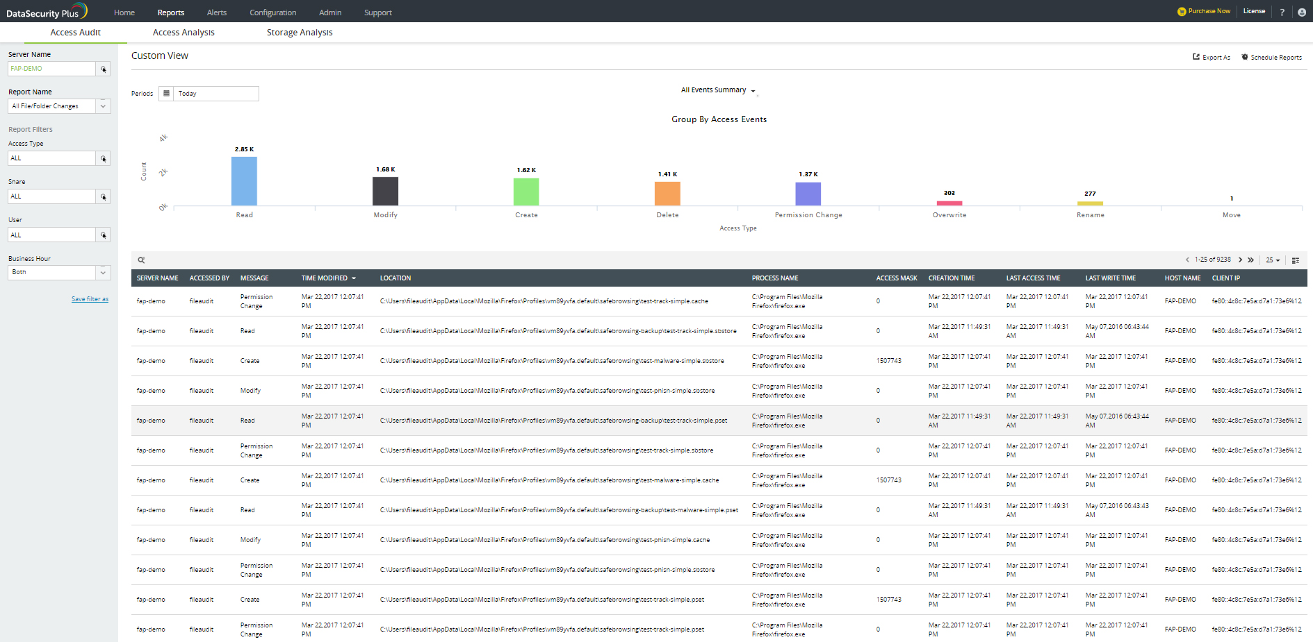
Task: Click the Purchase Now link
Action: tap(1209, 11)
